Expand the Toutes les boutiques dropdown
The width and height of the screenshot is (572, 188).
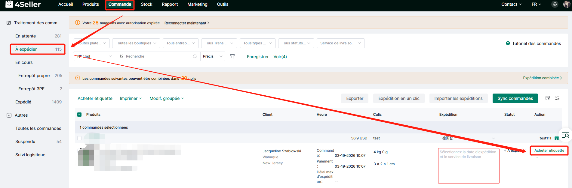(136, 43)
